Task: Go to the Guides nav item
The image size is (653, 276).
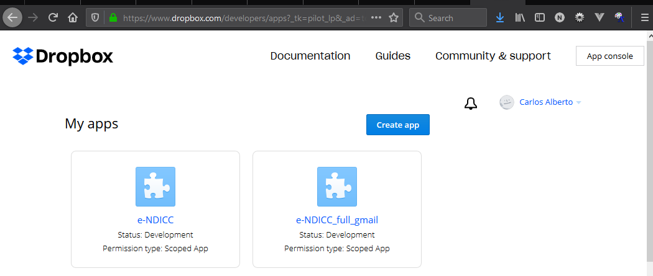Action: [x=392, y=56]
